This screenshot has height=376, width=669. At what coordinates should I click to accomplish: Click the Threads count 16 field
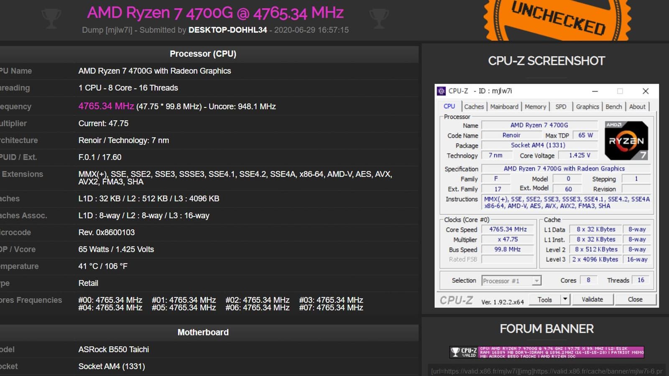(641, 280)
